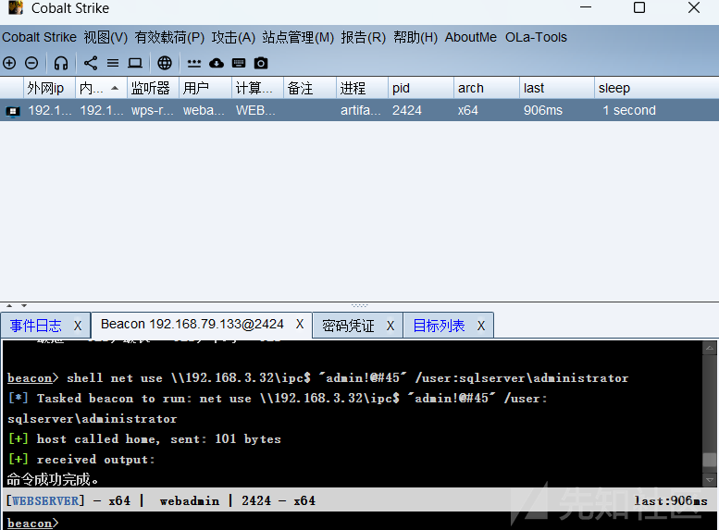This screenshot has height=530, width=719.
Task: Sort by the 用户 column header
Action: tap(205, 88)
